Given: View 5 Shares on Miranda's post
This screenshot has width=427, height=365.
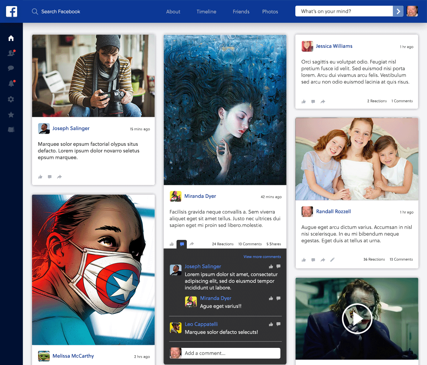Looking at the screenshot, I should (x=274, y=244).
